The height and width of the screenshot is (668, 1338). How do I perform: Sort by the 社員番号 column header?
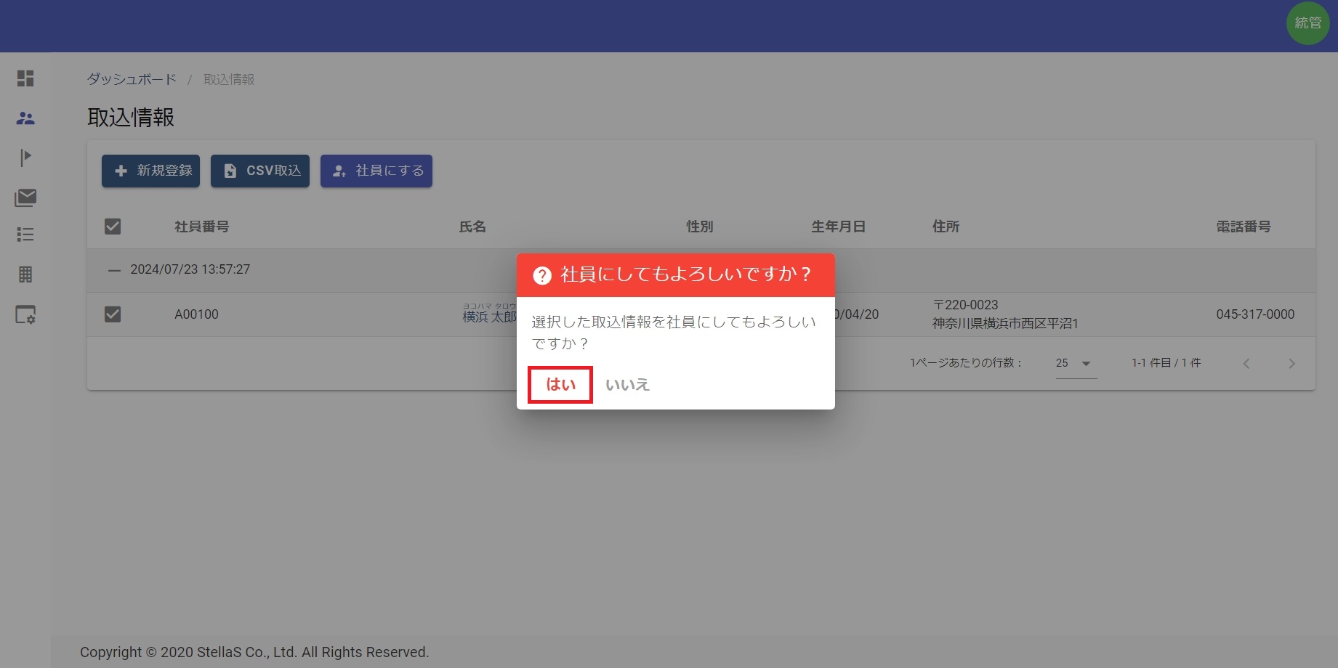[x=202, y=227]
